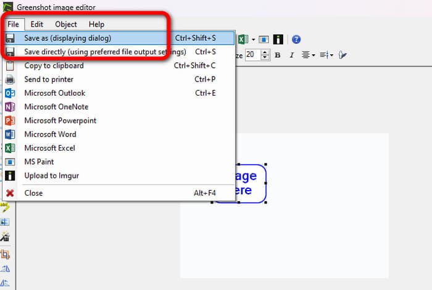Send the image to Microsoft OneNote
The height and width of the screenshot is (290, 432).
[x=118, y=107]
